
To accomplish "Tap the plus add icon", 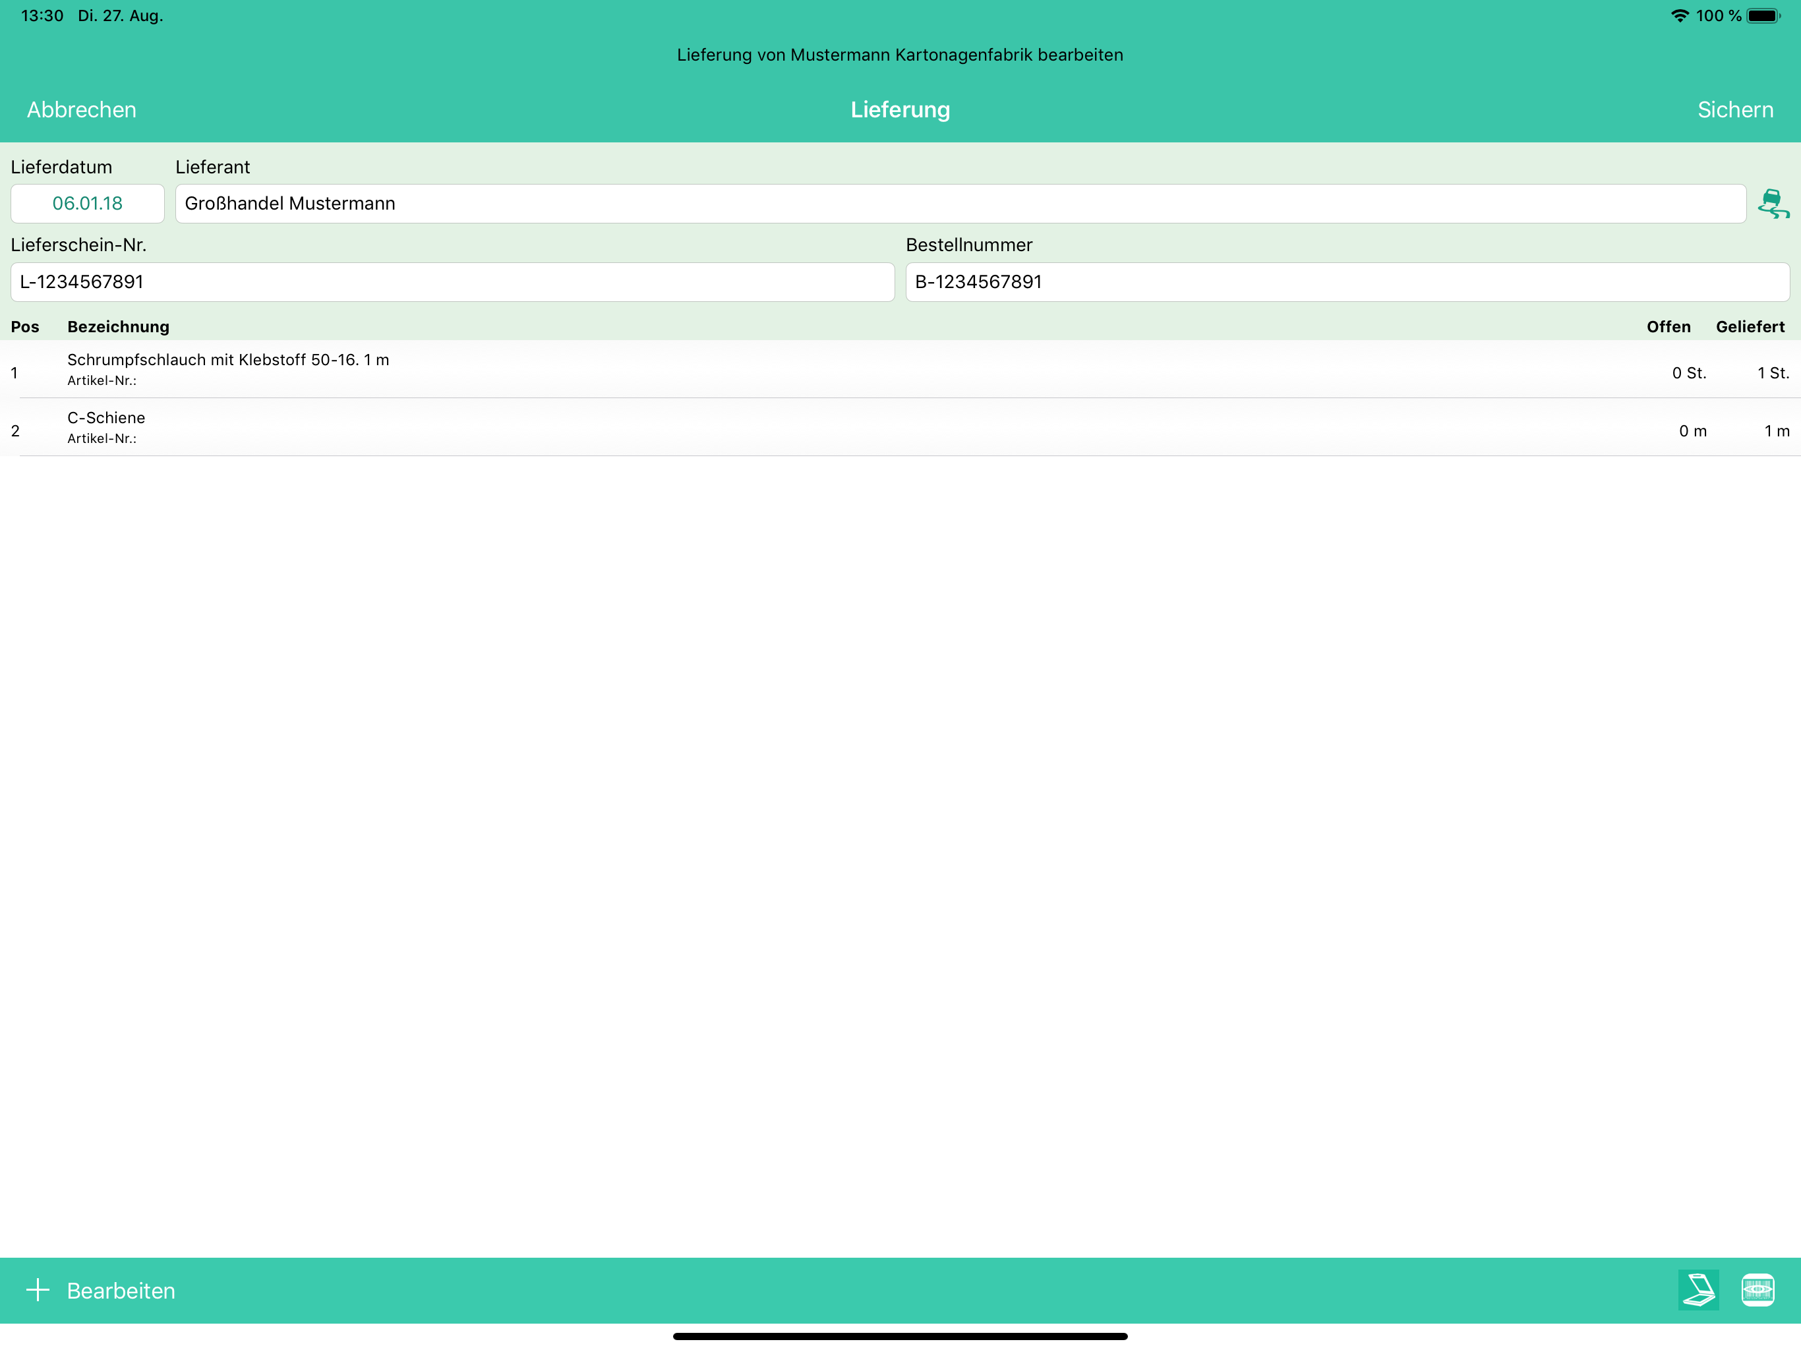I will (38, 1290).
